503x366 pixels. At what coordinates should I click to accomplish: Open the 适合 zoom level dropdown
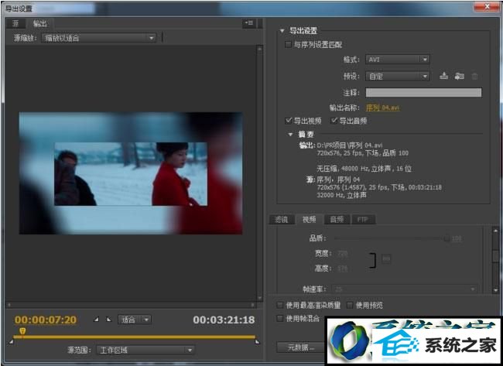click(x=135, y=320)
